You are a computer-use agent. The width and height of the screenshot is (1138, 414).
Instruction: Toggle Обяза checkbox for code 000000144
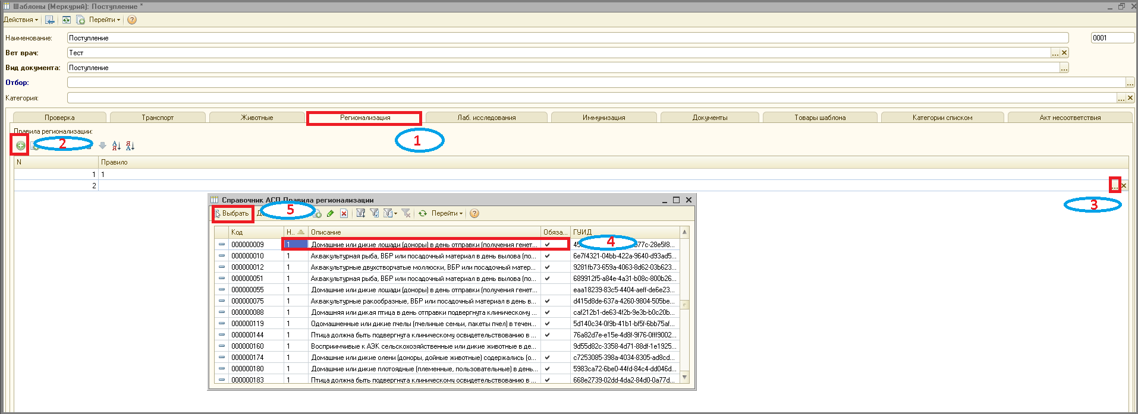(x=547, y=335)
